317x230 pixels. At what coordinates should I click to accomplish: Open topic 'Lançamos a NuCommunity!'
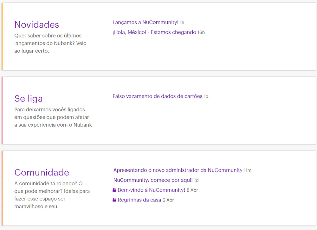point(146,22)
